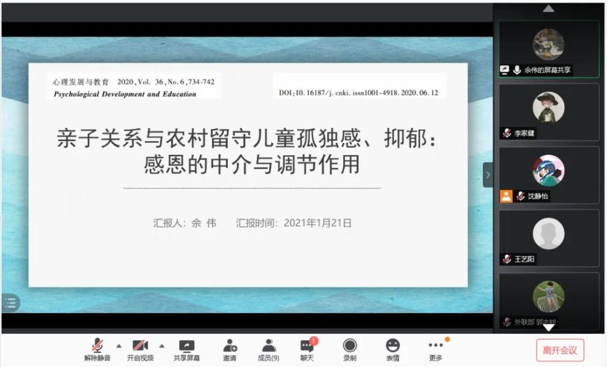The image size is (612, 367).
Task: Select 王艺阳 participant tile
Action: coord(549,238)
